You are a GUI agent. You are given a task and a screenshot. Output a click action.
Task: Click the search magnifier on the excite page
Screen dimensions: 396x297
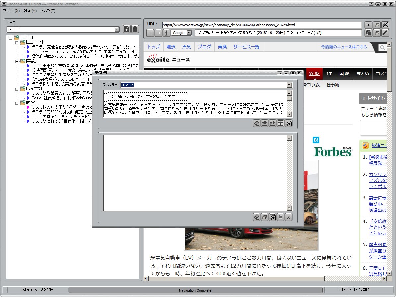tap(382, 47)
